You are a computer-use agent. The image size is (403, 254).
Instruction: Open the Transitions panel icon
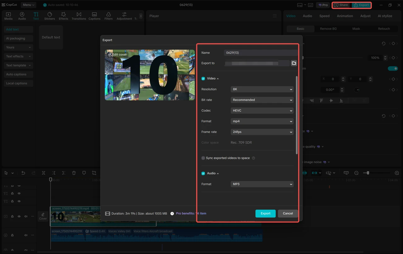pos(79,14)
